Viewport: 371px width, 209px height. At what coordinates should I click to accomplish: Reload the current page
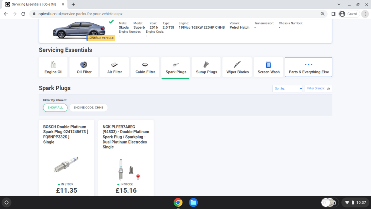point(23,14)
